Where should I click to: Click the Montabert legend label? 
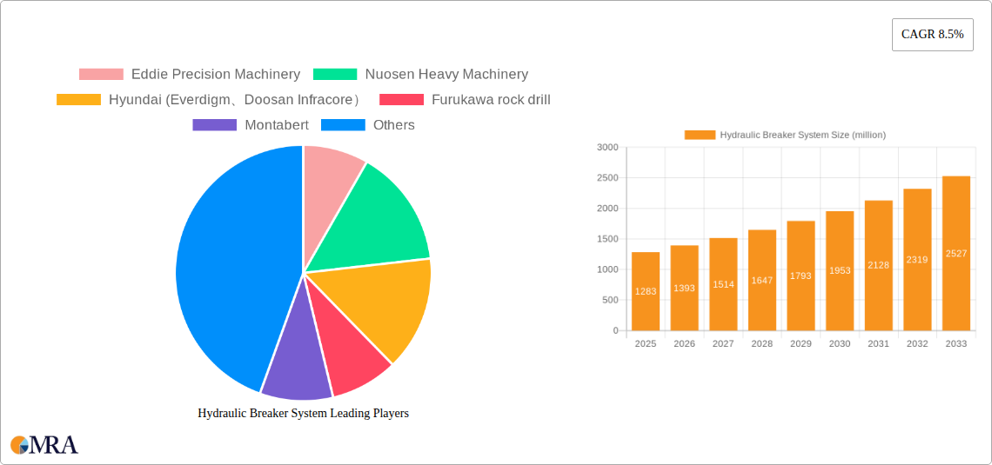277,125
